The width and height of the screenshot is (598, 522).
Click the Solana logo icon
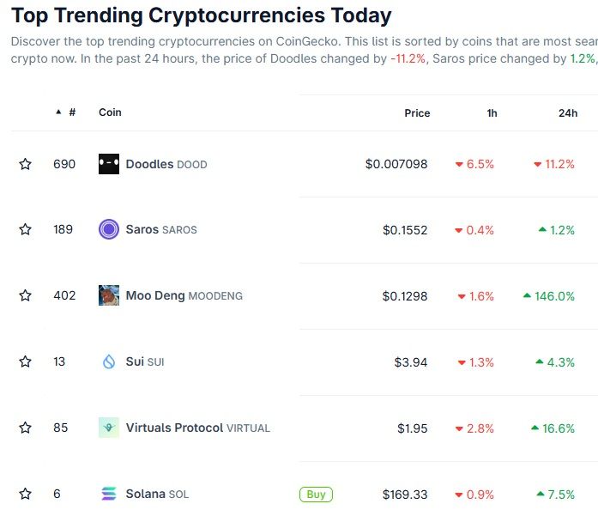tap(109, 494)
